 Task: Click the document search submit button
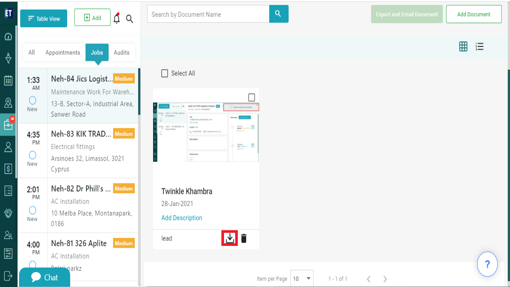pos(279,14)
